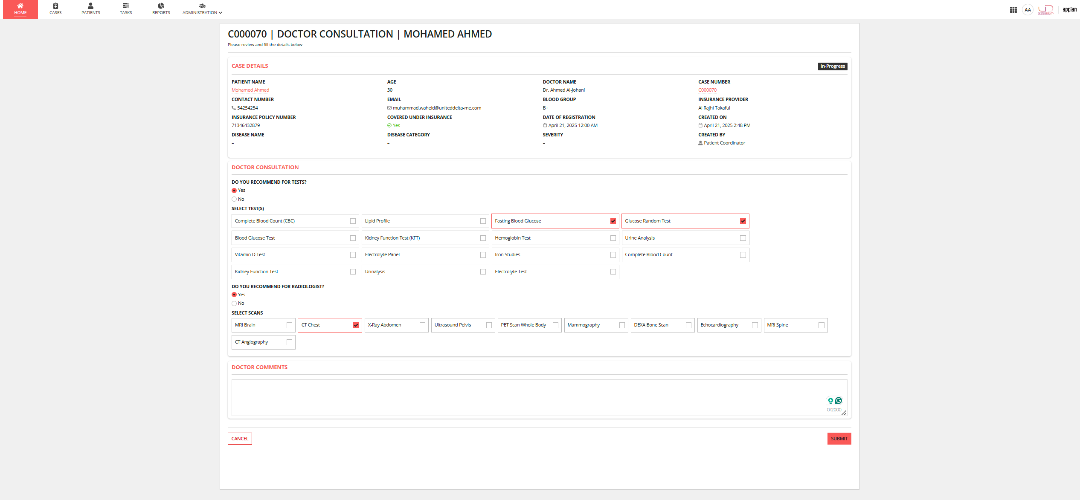The height and width of the screenshot is (500, 1080).
Task: Click the person icon beside Patient Coordinator
Action: [700, 143]
